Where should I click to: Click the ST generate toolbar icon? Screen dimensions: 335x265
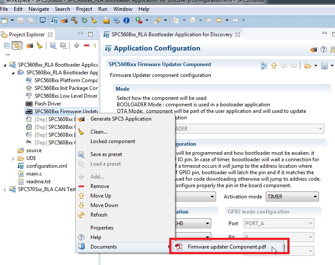[x=55, y=20]
